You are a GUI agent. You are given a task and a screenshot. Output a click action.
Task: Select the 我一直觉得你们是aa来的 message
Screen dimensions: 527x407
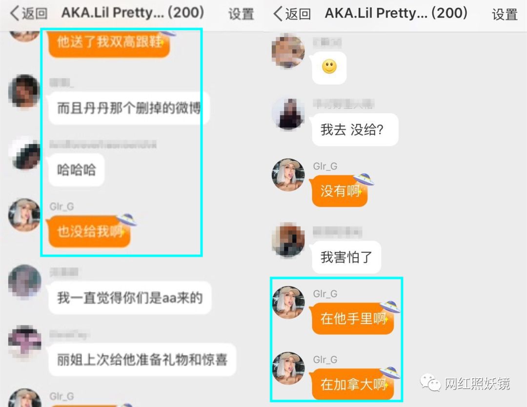pyautogui.click(x=130, y=298)
